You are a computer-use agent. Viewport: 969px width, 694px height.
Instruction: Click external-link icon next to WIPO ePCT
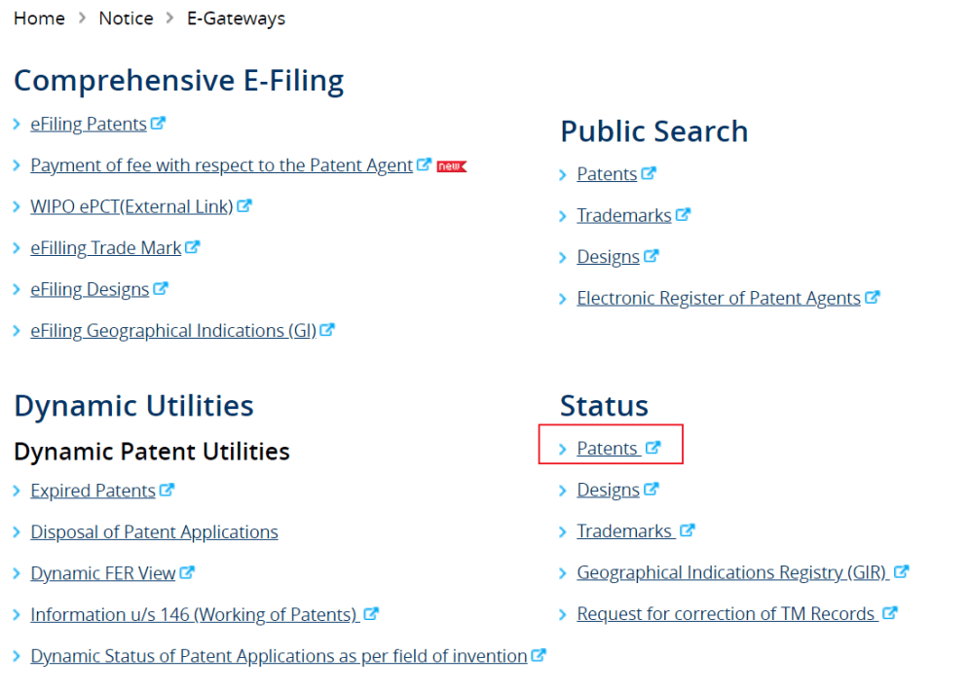tap(244, 205)
